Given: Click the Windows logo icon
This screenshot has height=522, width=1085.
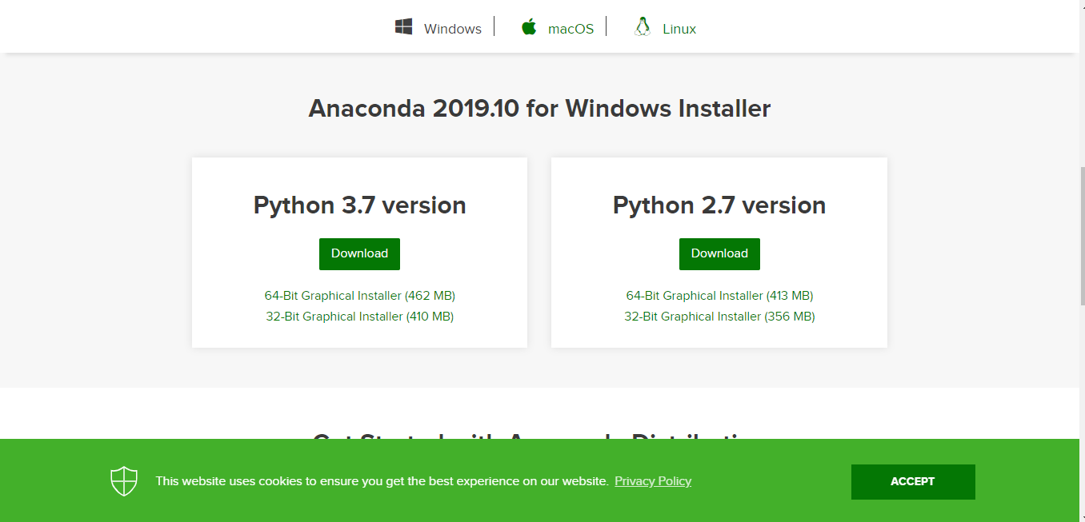Looking at the screenshot, I should coord(404,26).
